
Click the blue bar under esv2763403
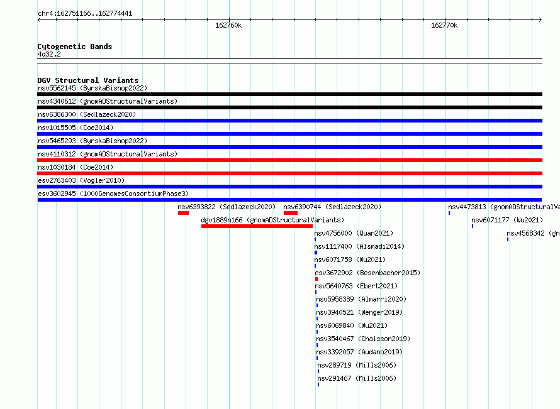click(x=289, y=187)
